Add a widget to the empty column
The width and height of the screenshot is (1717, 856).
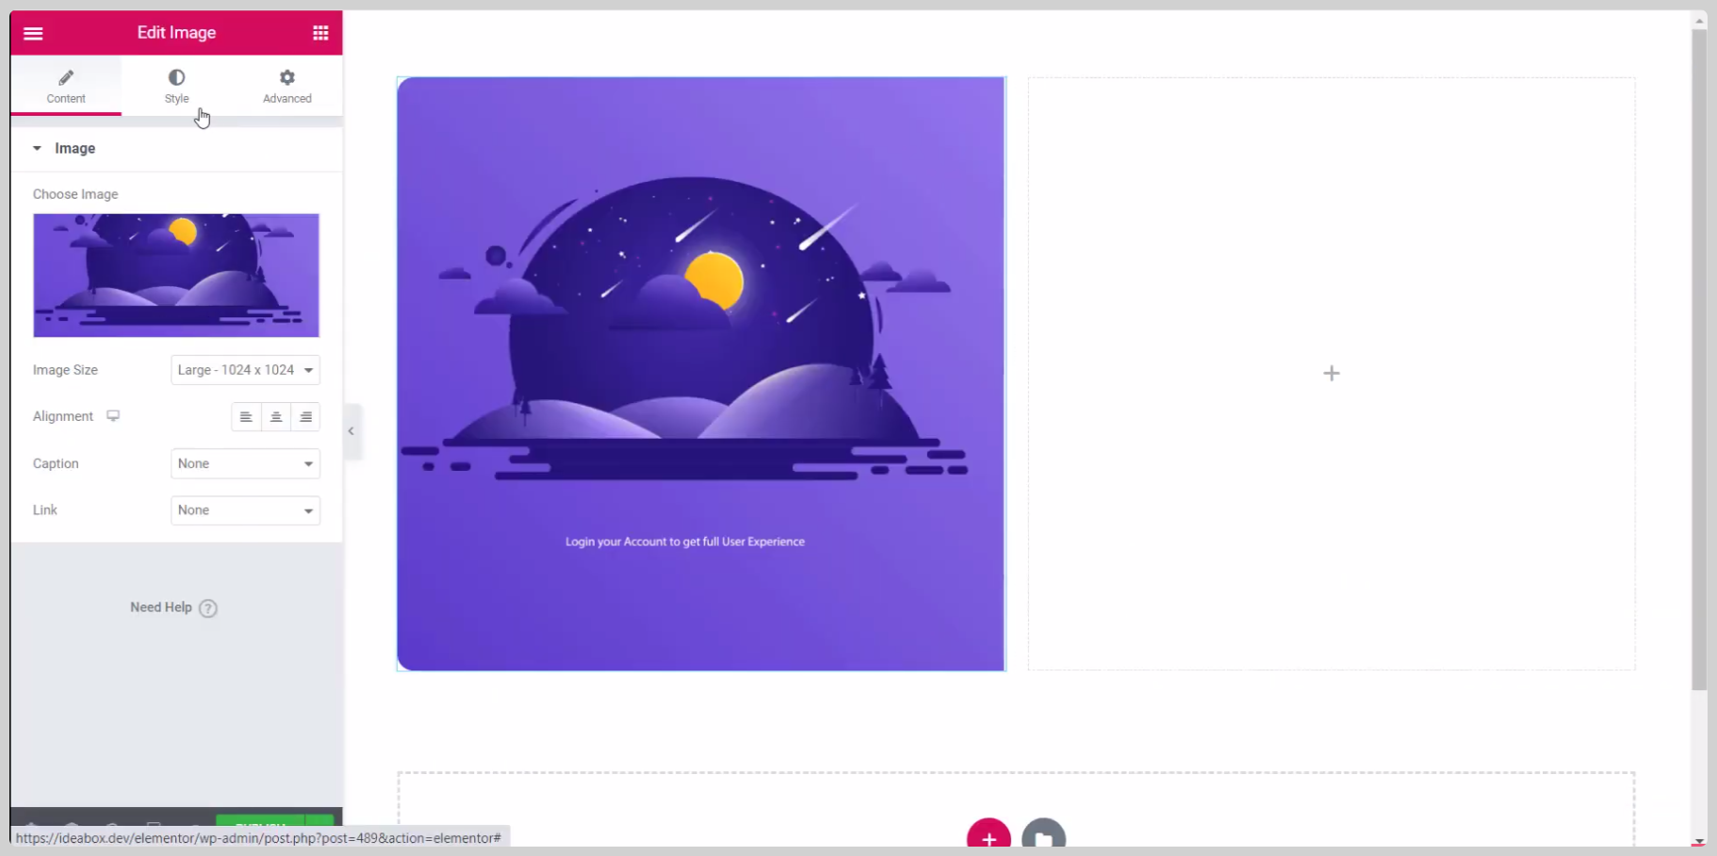coord(1331,374)
